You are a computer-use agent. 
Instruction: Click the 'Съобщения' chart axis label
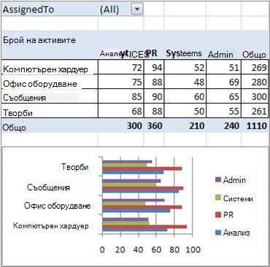pos(49,187)
